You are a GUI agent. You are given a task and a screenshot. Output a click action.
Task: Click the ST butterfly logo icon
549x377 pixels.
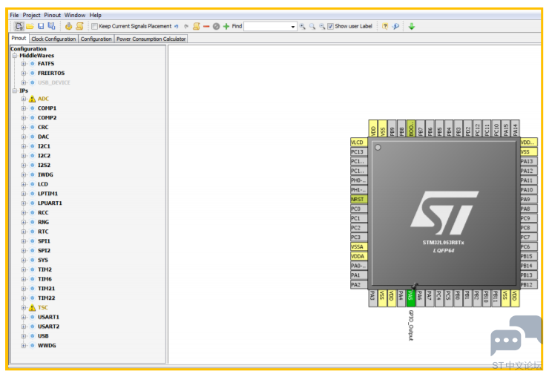click(x=395, y=26)
